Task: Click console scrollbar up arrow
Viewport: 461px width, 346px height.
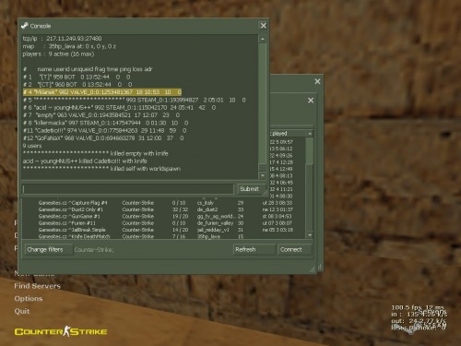Action: tap(263, 39)
